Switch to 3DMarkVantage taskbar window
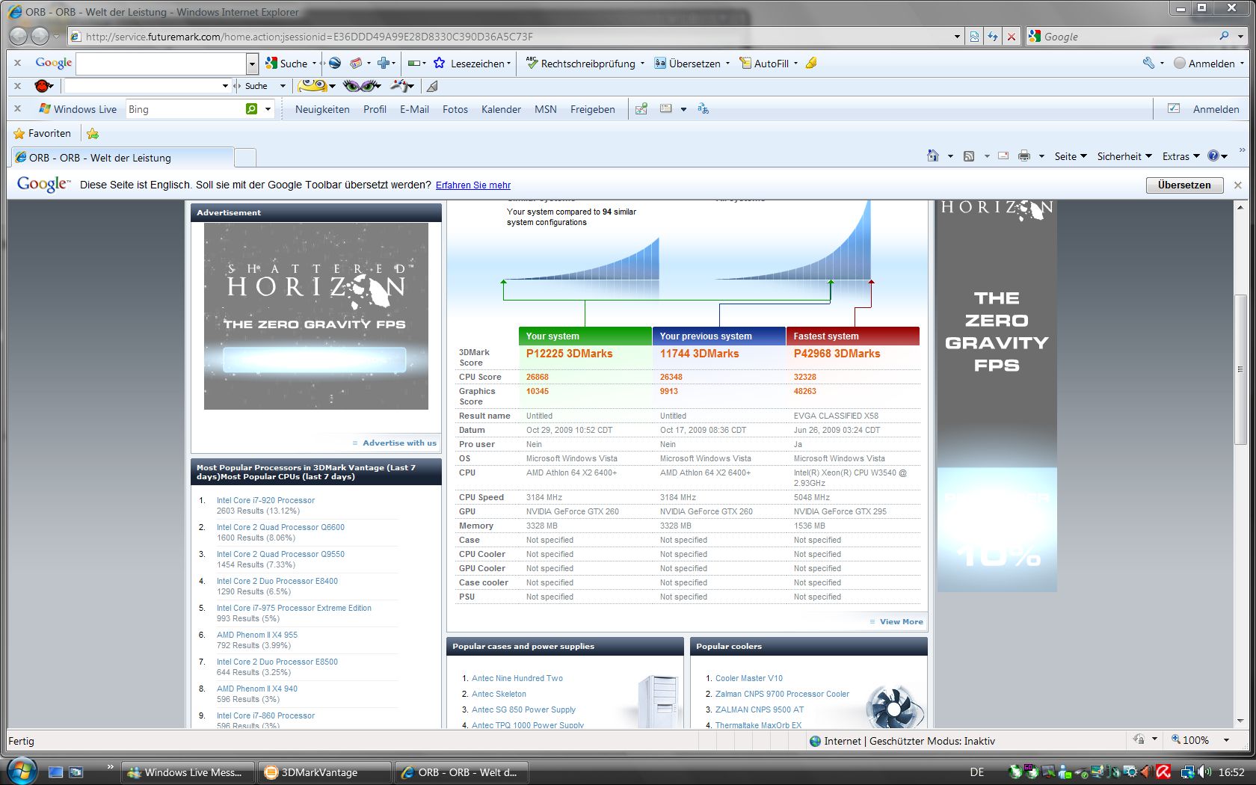This screenshot has height=785, width=1256. (324, 772)
